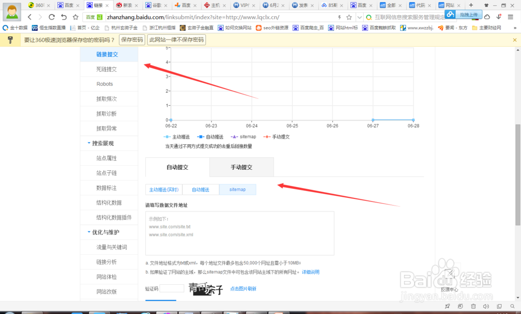The width and height of the screenshot is (521, 314).
Task: Toggle the sitemap legend series
Action: click(243, 137)
